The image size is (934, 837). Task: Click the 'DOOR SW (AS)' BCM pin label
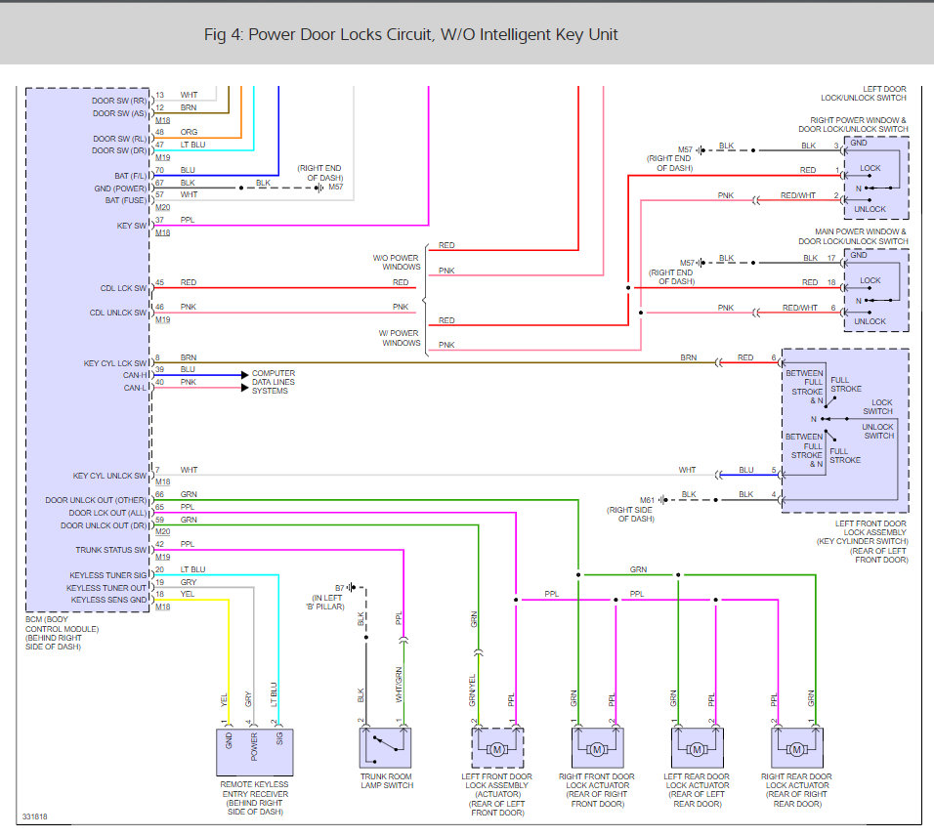click(119, 113)
